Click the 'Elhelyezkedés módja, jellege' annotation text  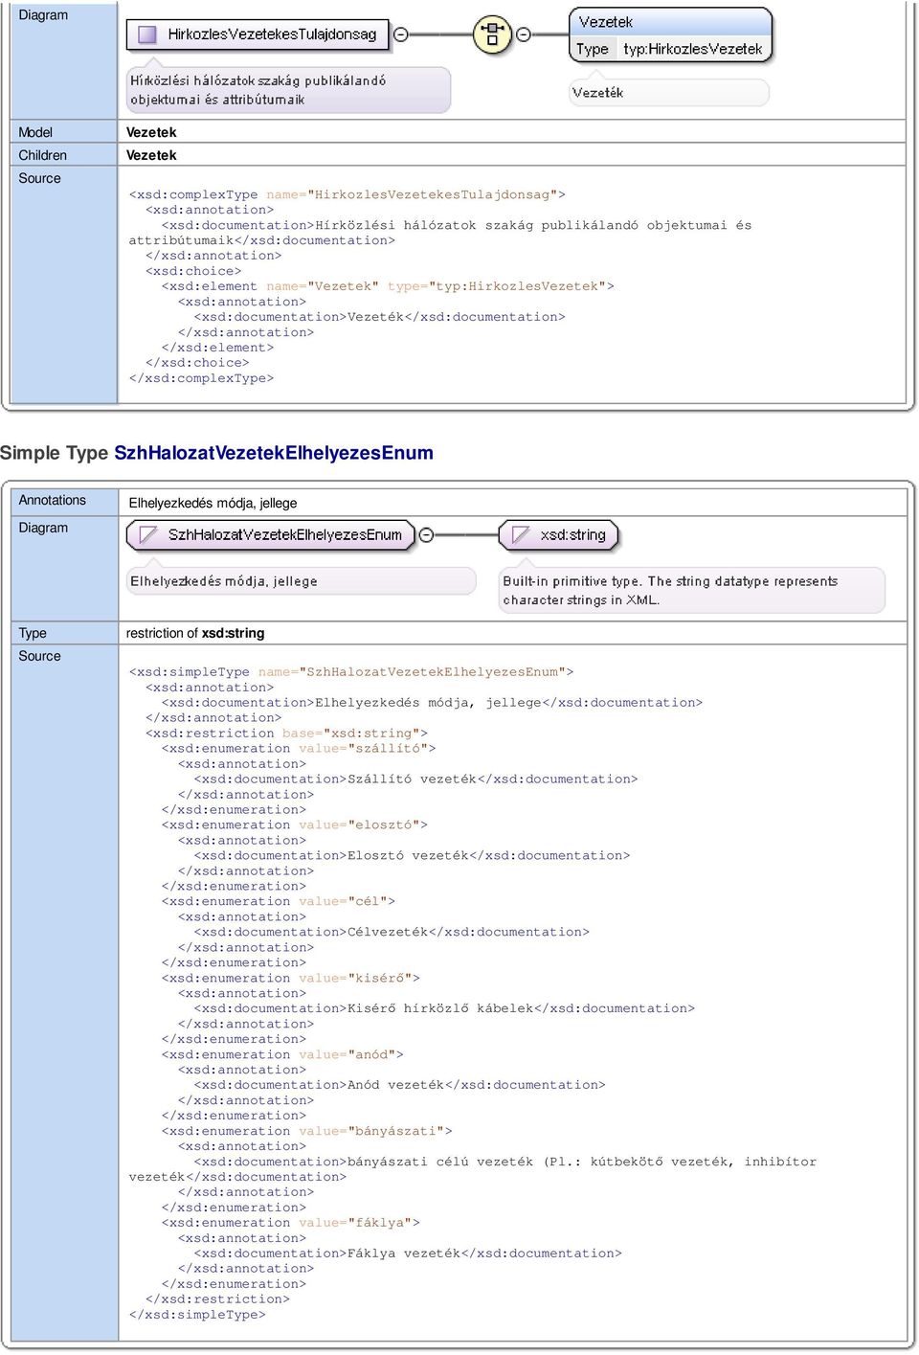click(x=213, y=503)
